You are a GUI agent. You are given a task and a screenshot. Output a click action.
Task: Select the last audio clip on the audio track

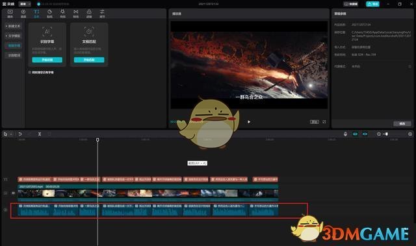point(264,210)
